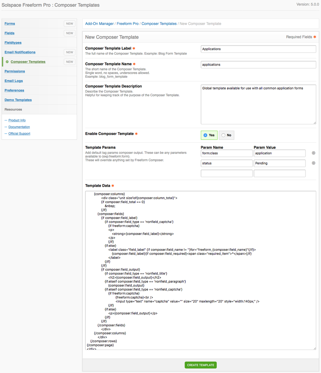Screen dimensions: 321x373
Task: Remove the form:class param row
Action: click(x=314, y=153)
